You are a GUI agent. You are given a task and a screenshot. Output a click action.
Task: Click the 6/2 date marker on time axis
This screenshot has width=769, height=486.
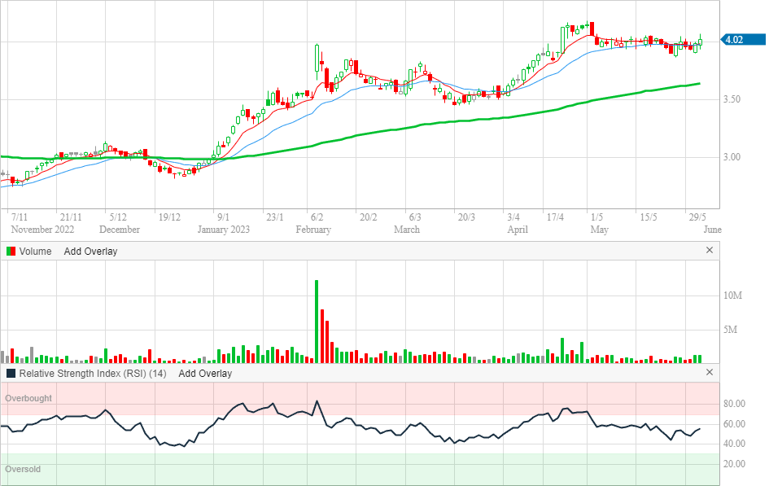317,217
